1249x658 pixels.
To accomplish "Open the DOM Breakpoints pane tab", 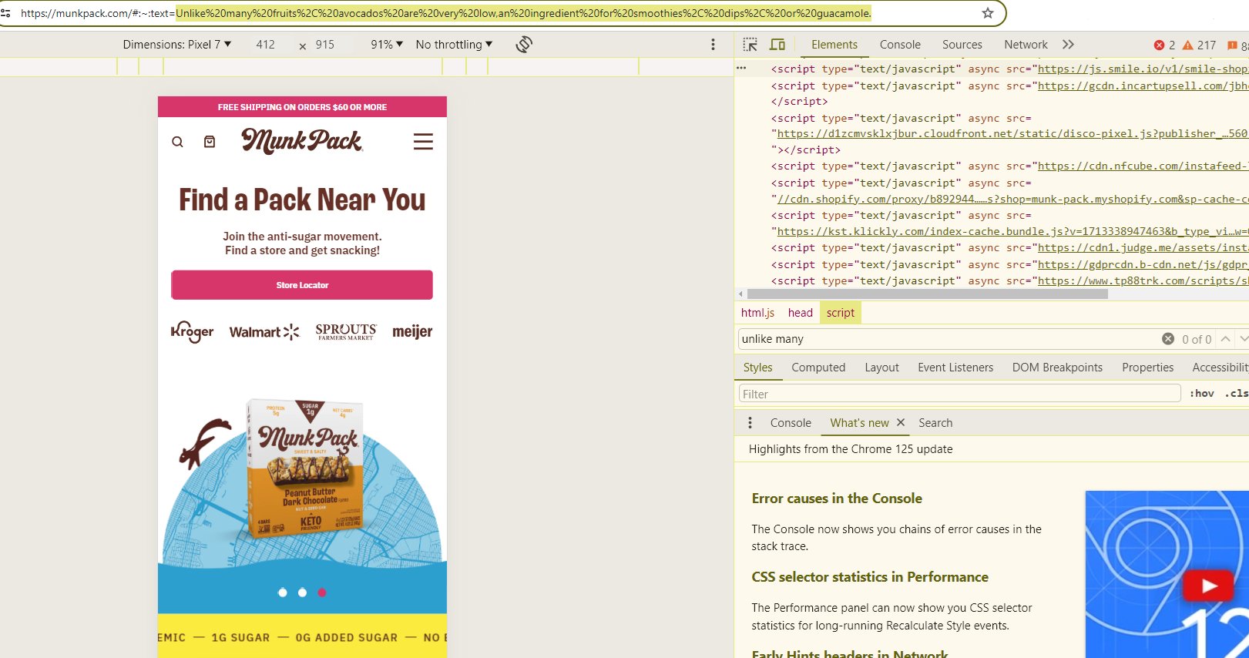I will pos(1057,368).
